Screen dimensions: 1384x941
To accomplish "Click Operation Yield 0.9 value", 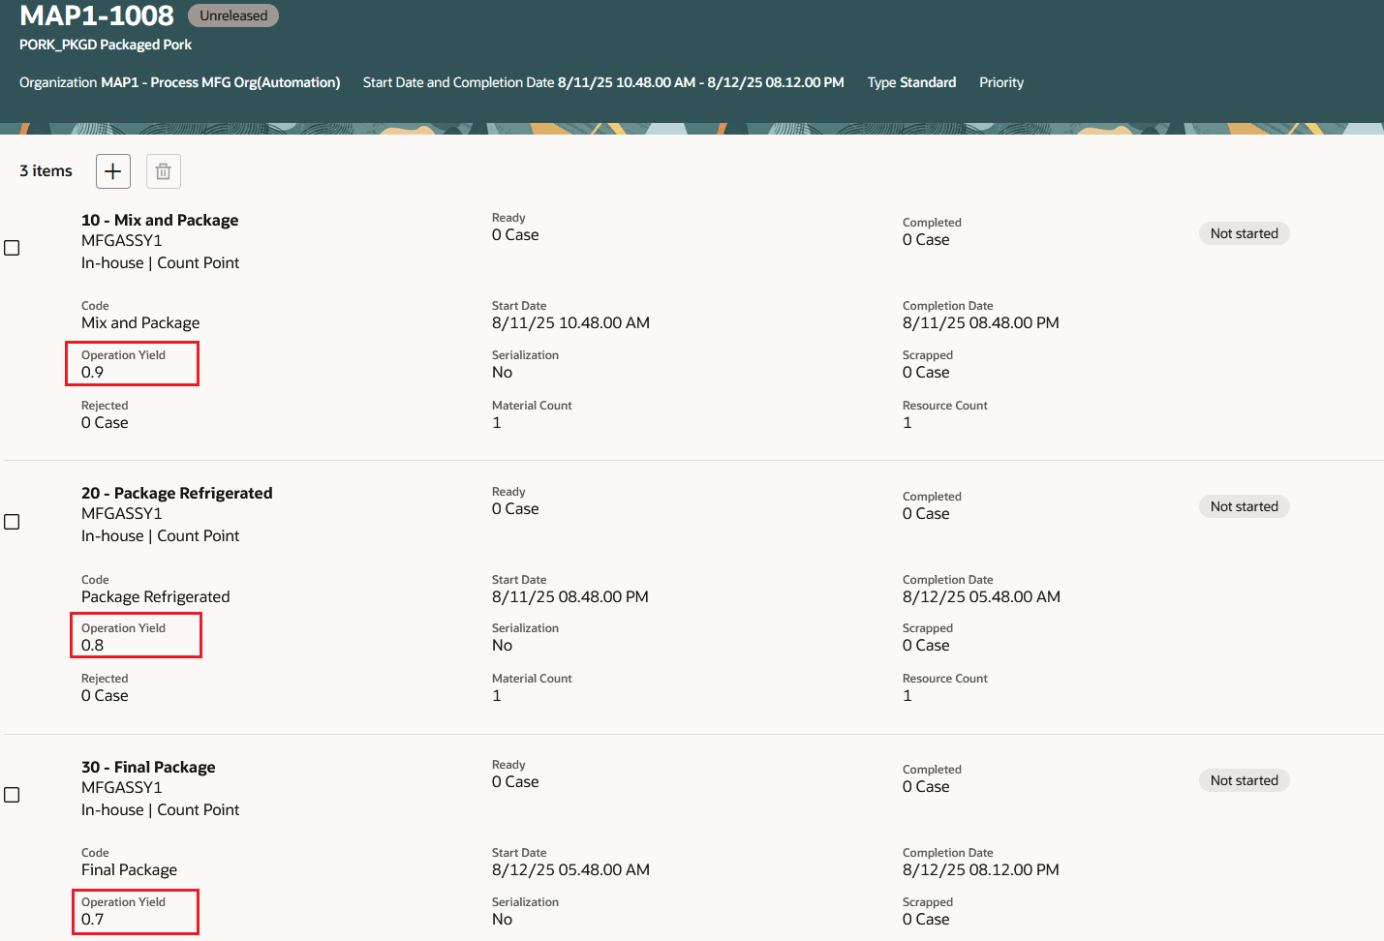I will pos(93,373).
